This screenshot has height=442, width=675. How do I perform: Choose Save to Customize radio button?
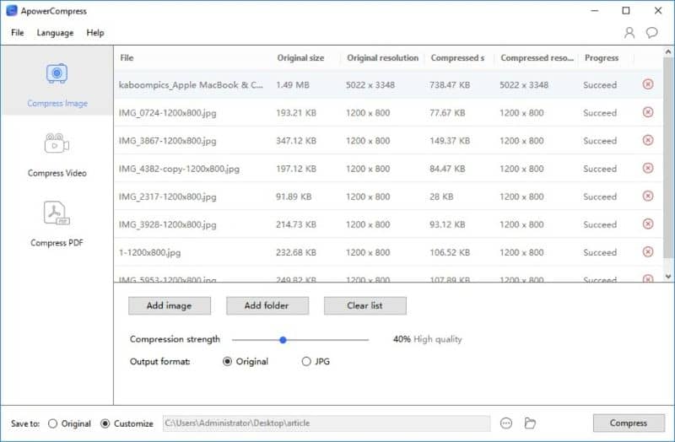[x=105, y=423]
